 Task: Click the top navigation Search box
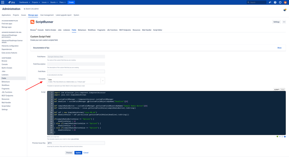[256, 2]
